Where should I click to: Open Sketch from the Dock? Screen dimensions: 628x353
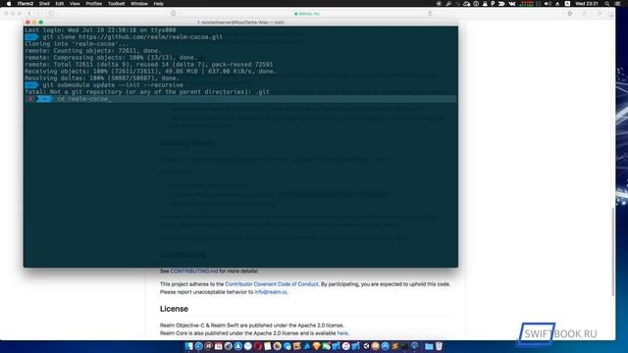coord(316,346)
